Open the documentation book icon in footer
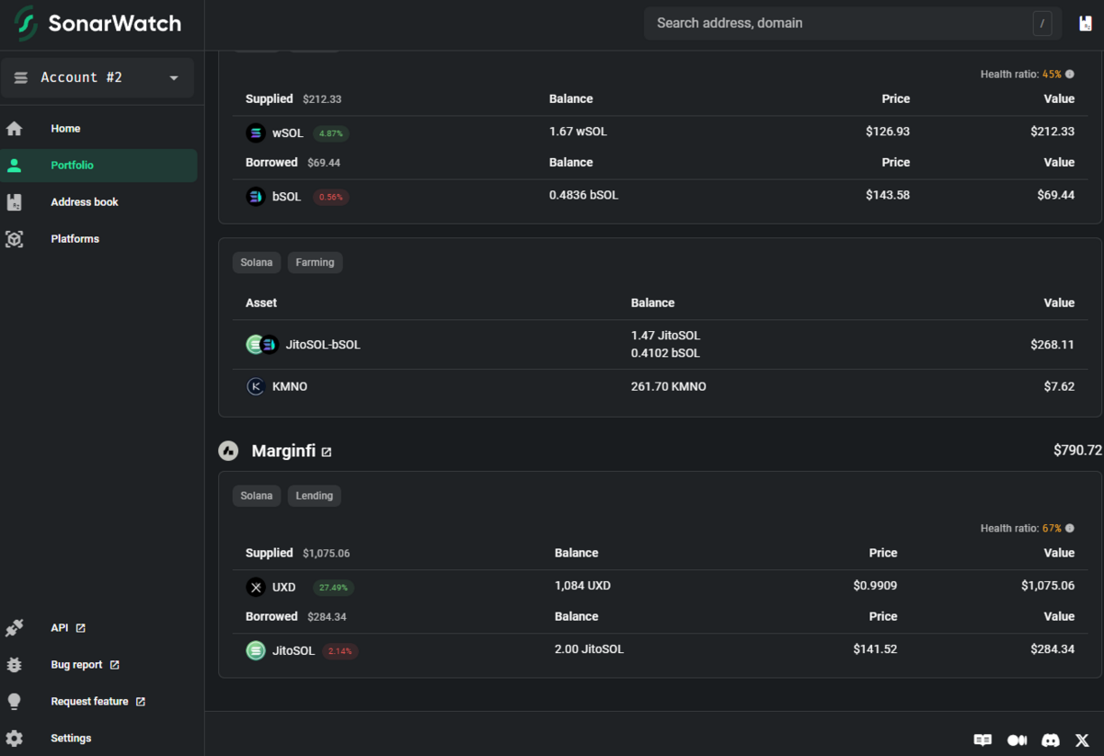 [983, 740]
